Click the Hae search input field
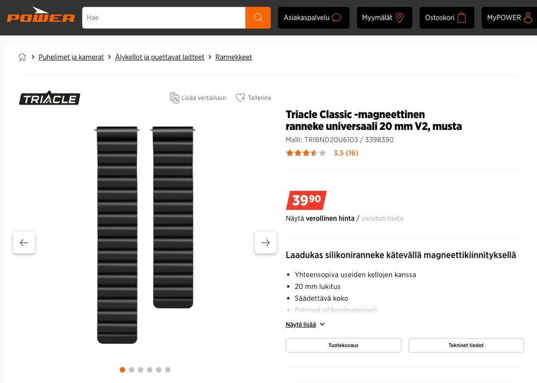 (163, 18)
